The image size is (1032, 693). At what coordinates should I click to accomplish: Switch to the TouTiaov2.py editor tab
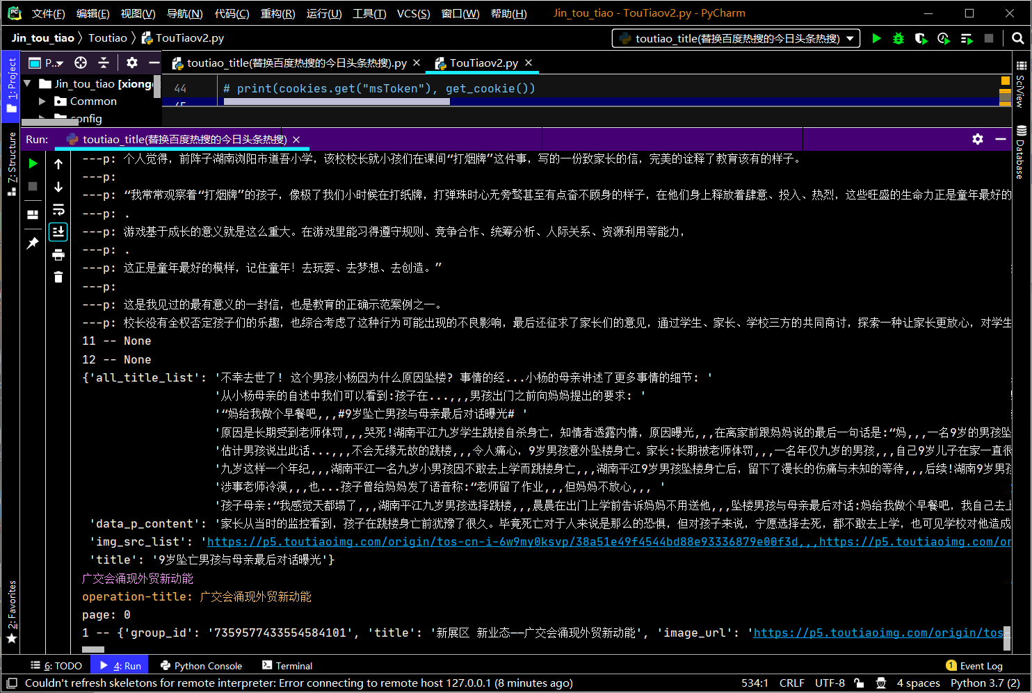(483, 63)
